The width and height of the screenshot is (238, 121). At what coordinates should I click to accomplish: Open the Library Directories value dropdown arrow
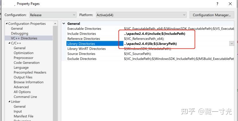click(x=231, y=44)
